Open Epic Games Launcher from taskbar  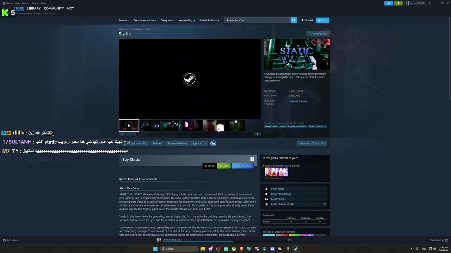click(288, 249)
